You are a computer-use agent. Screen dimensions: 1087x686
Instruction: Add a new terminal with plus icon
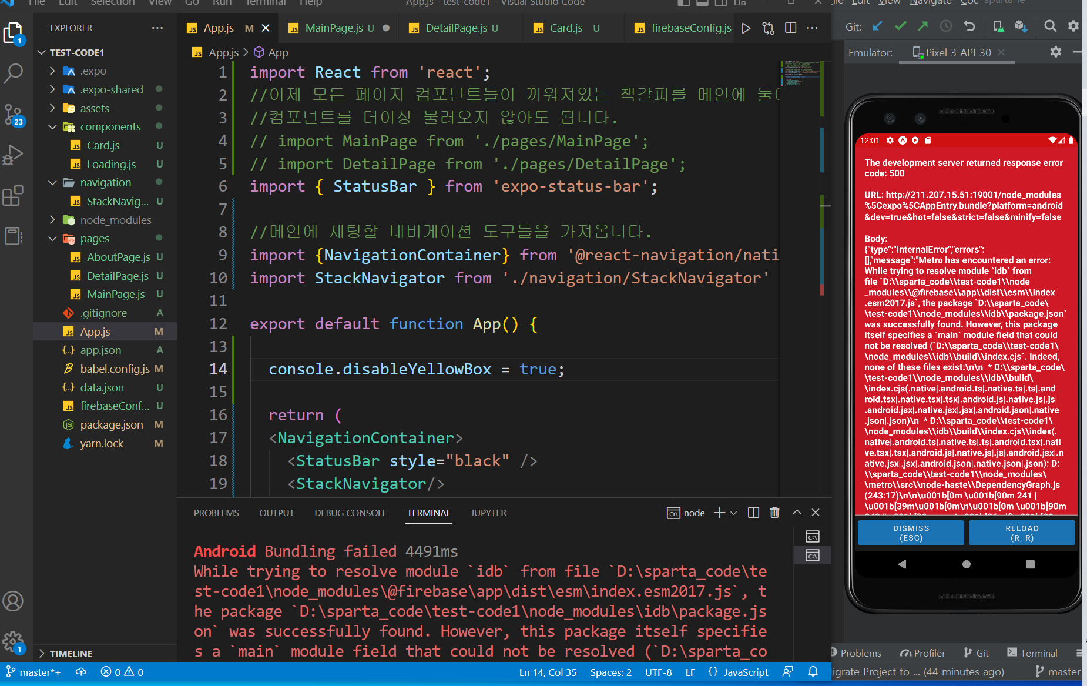(719, 513)
